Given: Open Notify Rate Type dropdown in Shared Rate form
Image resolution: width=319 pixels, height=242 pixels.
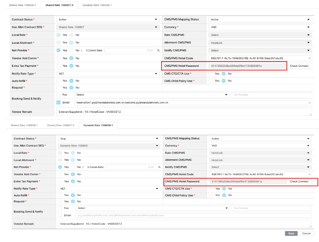Looking at the screenshot, I should 108,74.
